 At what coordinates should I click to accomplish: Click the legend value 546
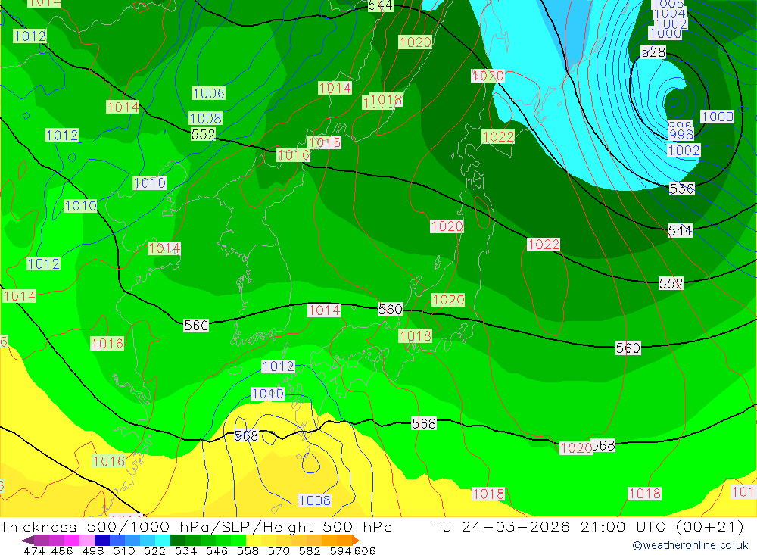[x=217, y=550]
